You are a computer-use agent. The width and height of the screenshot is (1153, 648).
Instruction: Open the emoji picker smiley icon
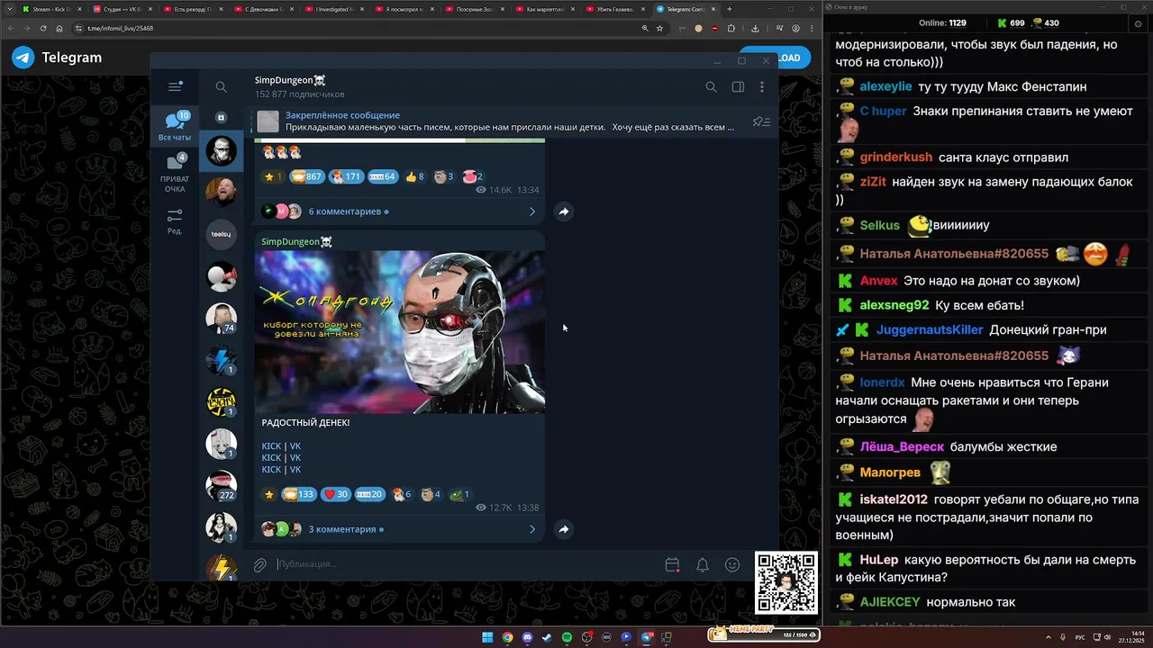tap(732, 565)
